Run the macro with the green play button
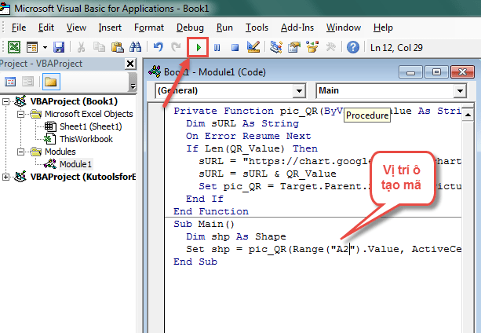The image size is (481, 333). click(199, 48)
